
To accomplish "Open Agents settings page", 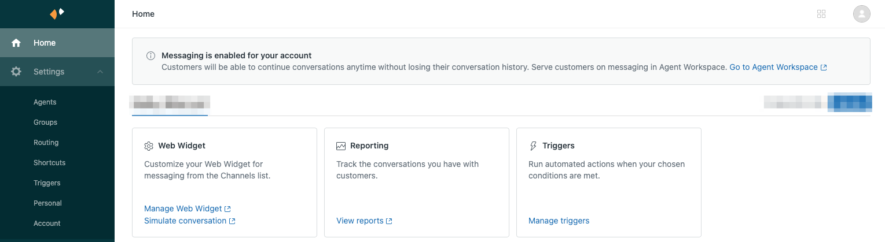I will (45, 102).
